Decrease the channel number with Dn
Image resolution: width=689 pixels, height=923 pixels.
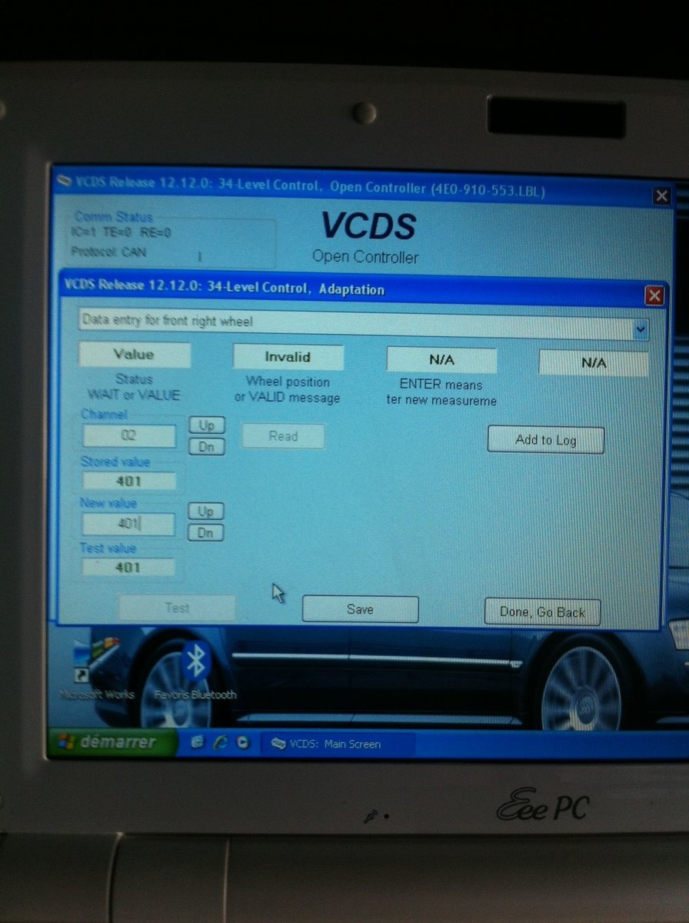click(x=206, y=446)
